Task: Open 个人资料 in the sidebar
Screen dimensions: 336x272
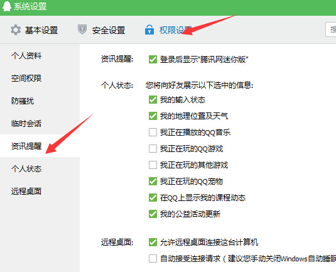Action: (x=26, y=56)
